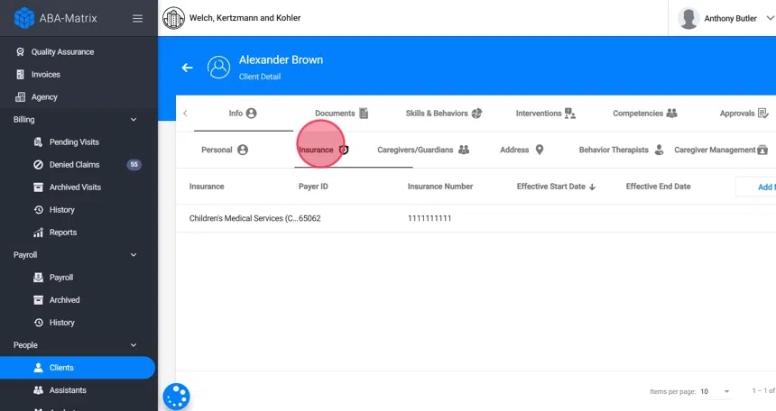Click the Agency building sidebar icon
The width and height of the screenshot is (776, 411).
[x=20, y=97]
